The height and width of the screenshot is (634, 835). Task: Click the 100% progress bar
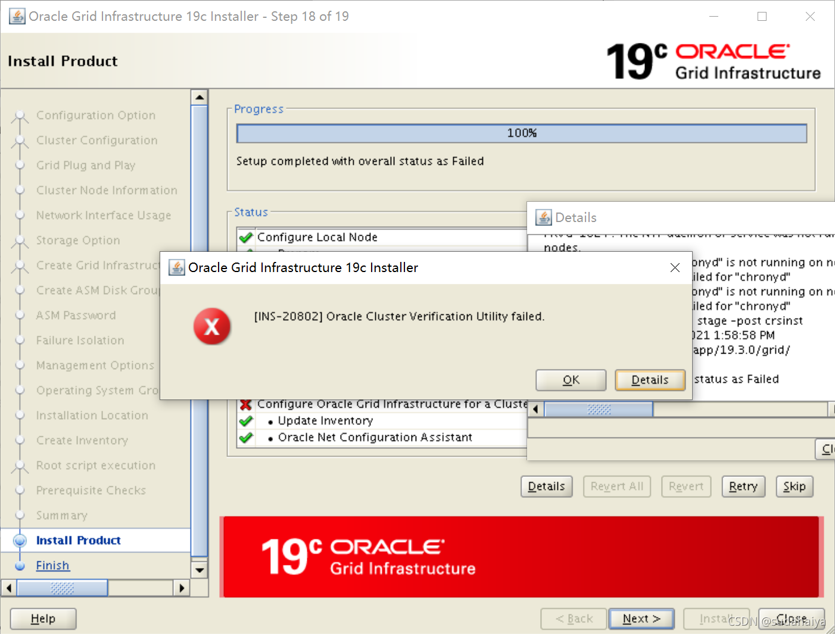(522, 133)
